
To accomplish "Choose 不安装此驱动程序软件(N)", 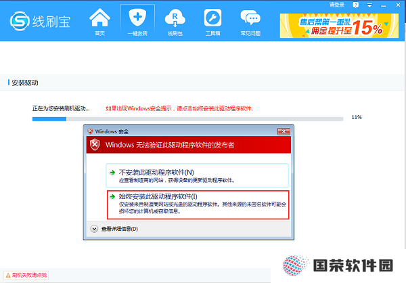I will coord(197,175).
